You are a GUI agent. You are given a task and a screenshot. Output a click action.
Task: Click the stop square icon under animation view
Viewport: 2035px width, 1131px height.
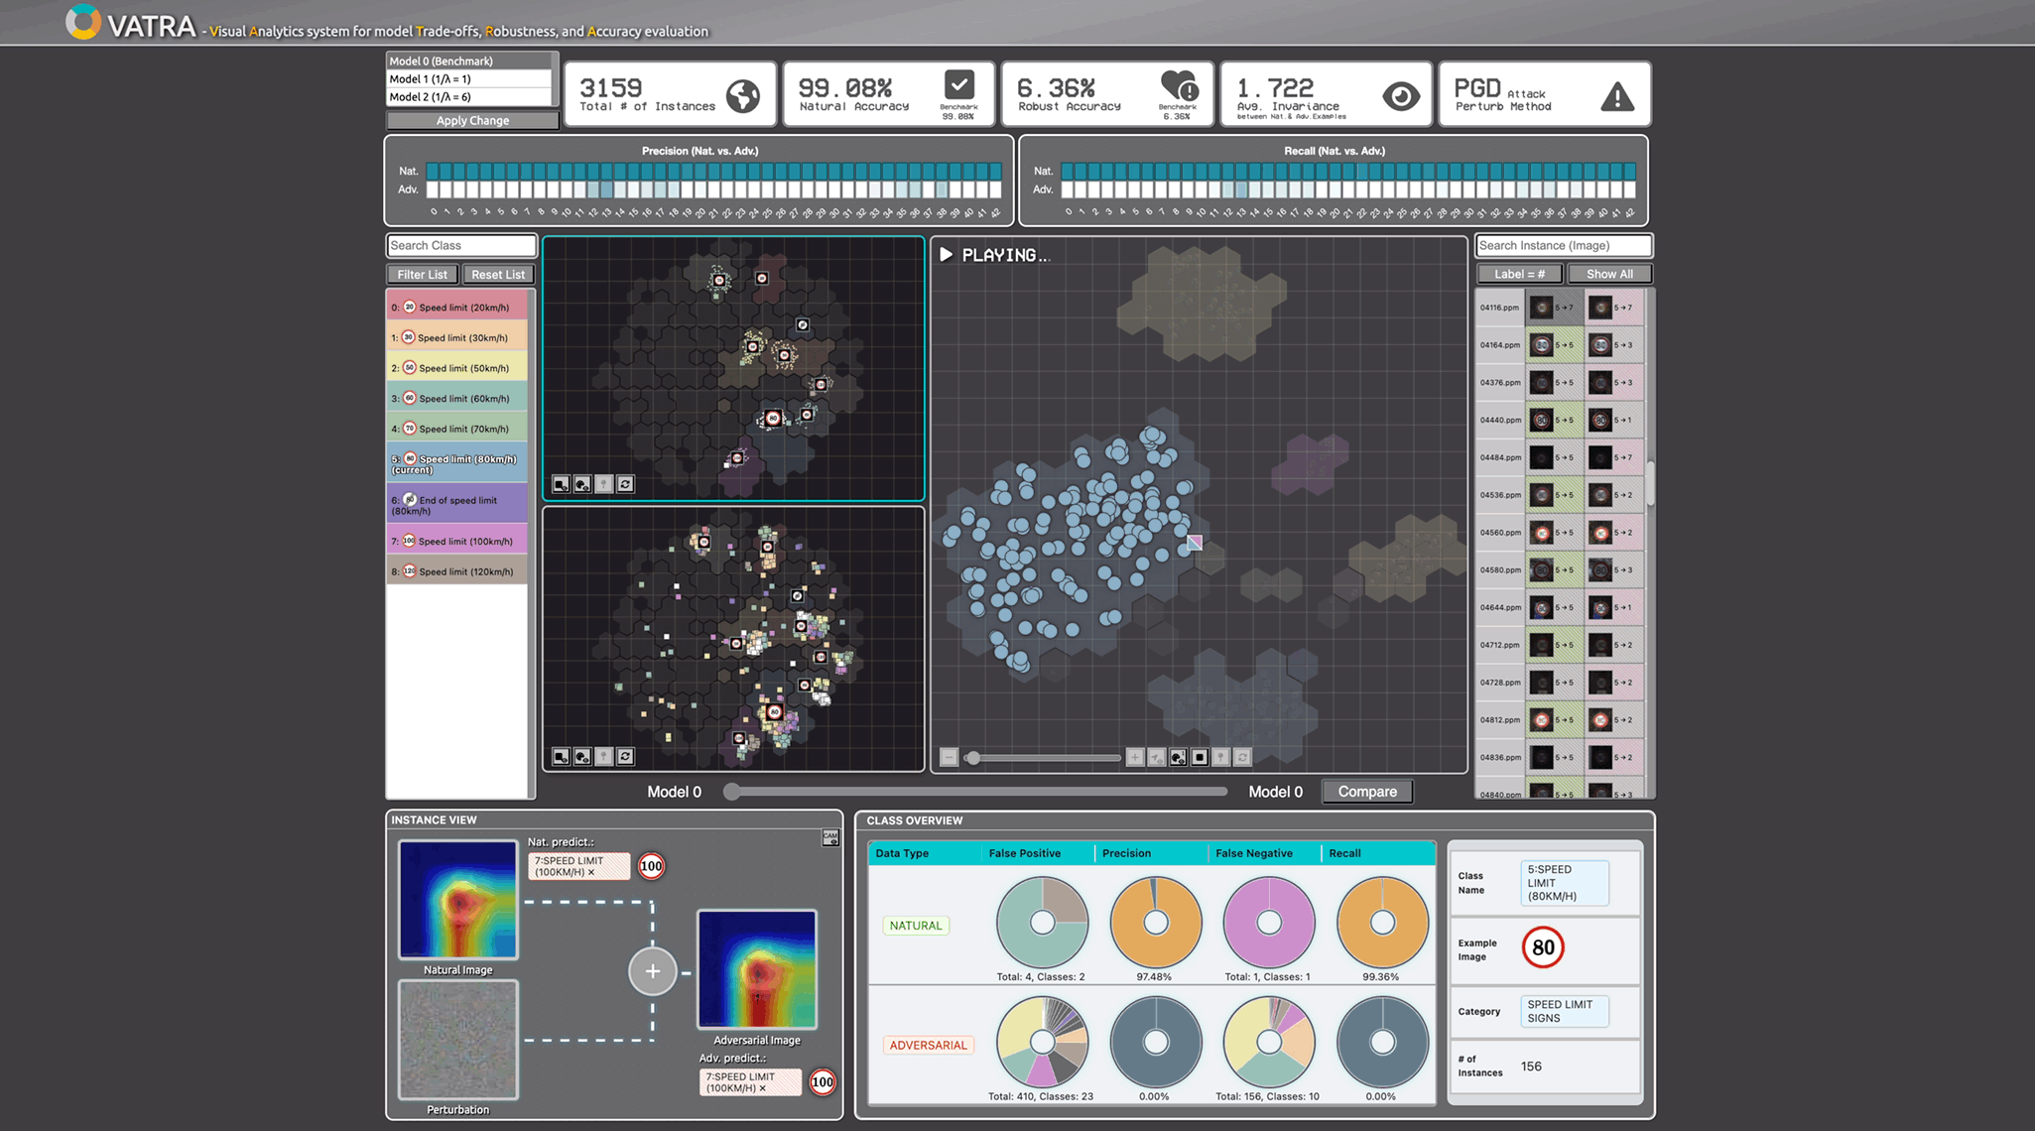coord(1200,757)
